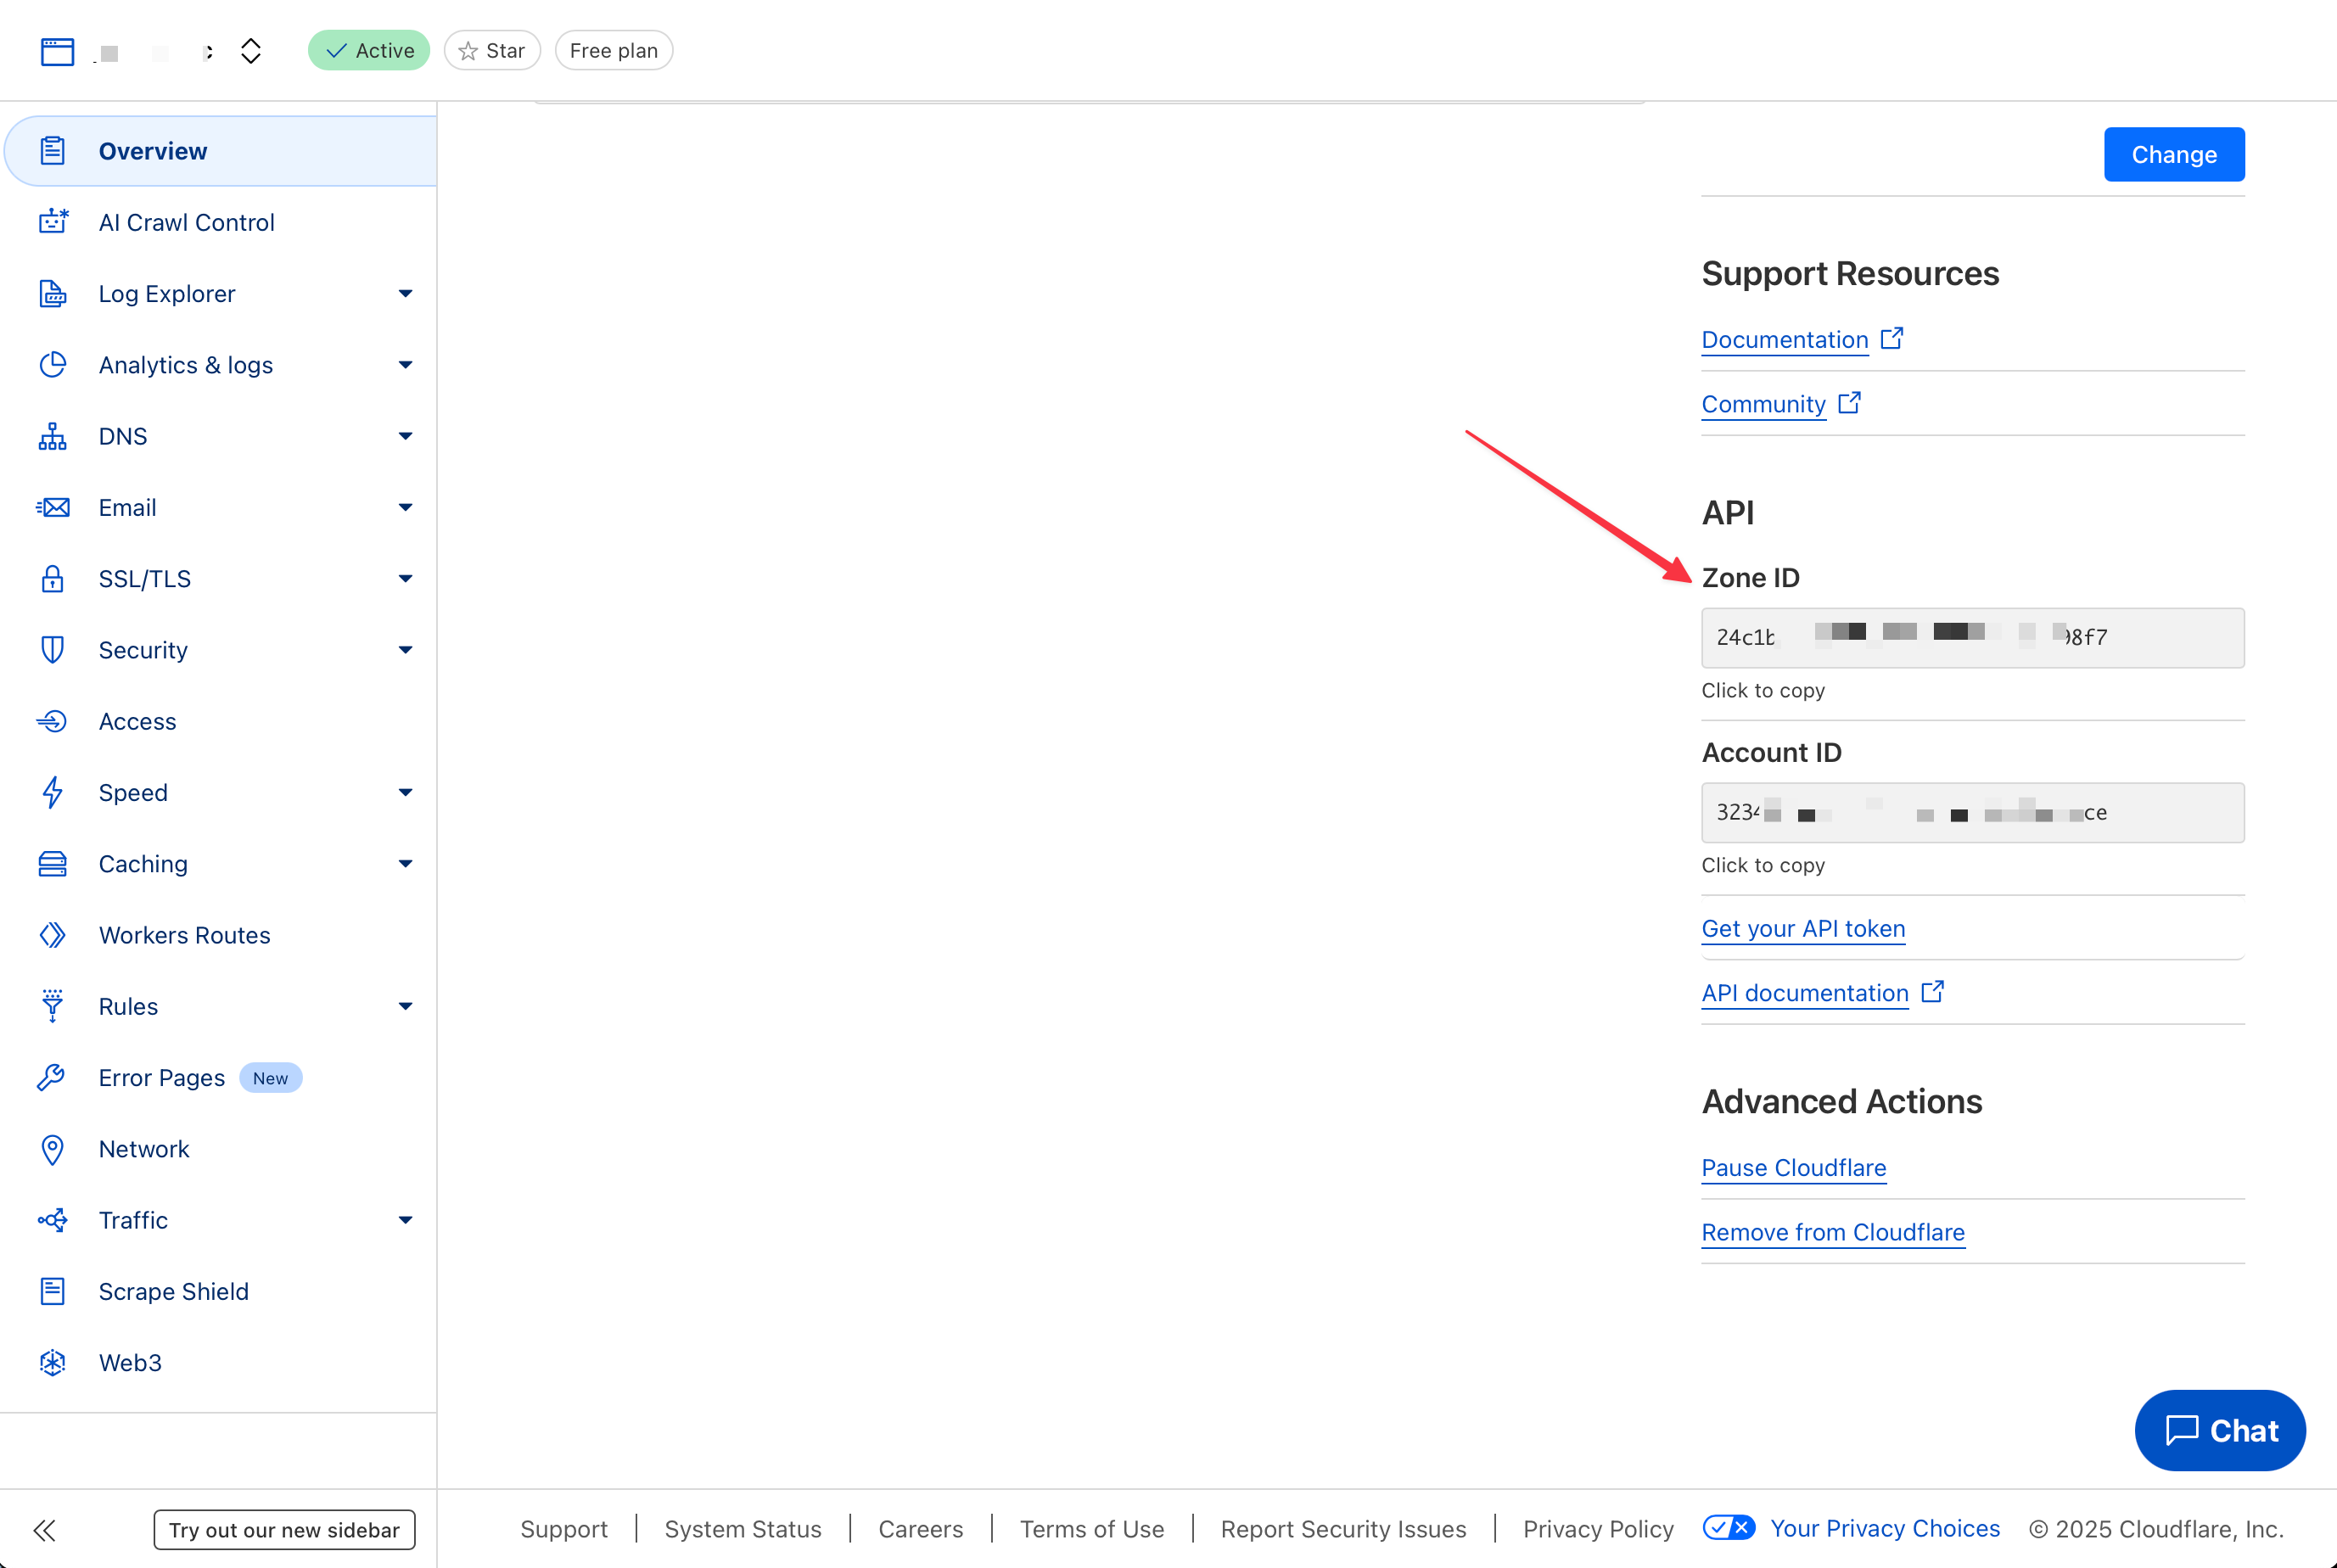Viewport: 2337px width, 1568px height.
Task: Click the Workers Routes diamond icon
Action: 53,935
